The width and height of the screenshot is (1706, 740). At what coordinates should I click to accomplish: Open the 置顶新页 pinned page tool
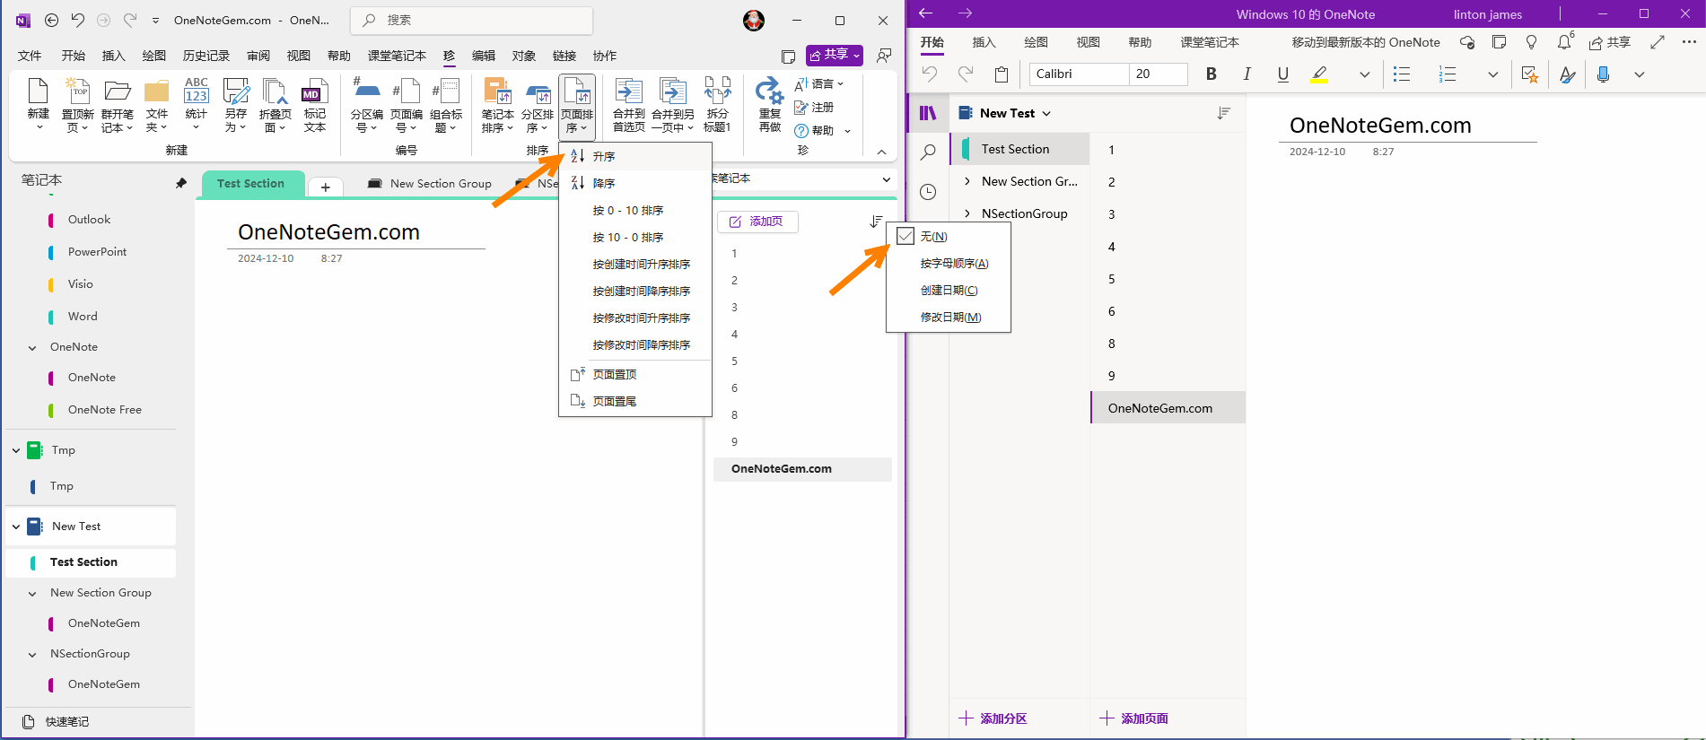78,104
